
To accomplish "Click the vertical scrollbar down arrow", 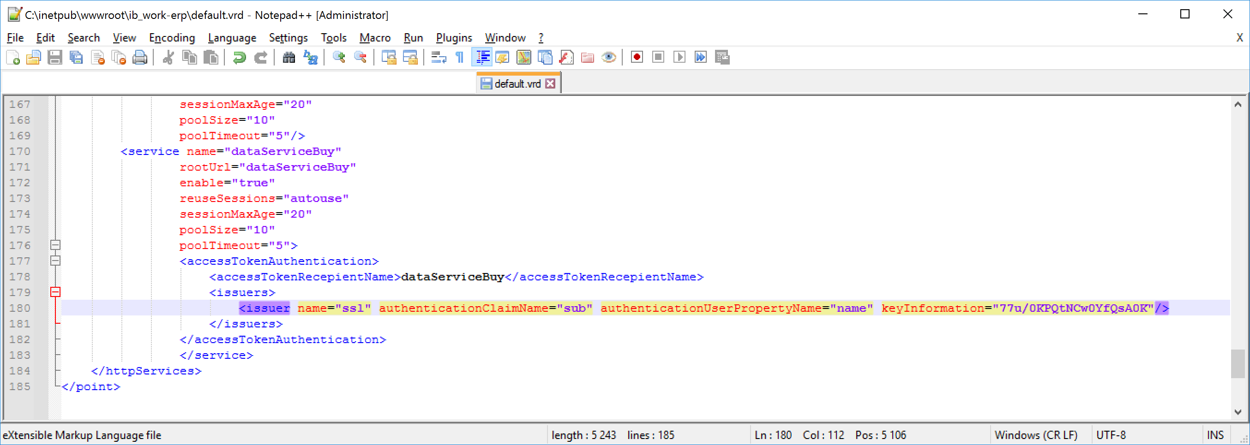I will point(1238,412).
